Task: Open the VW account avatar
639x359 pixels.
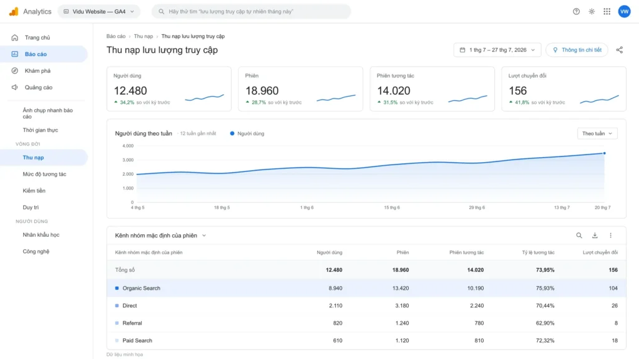Action: (x=624, y=11)
